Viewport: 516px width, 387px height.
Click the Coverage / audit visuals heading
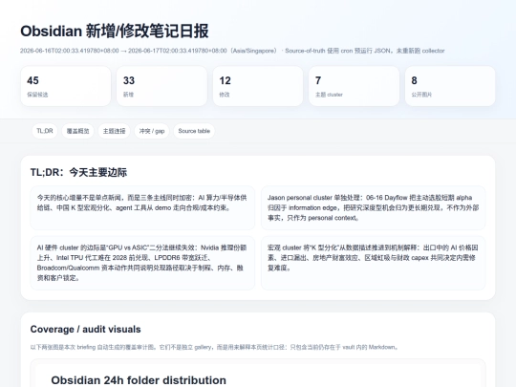point(86,330)
